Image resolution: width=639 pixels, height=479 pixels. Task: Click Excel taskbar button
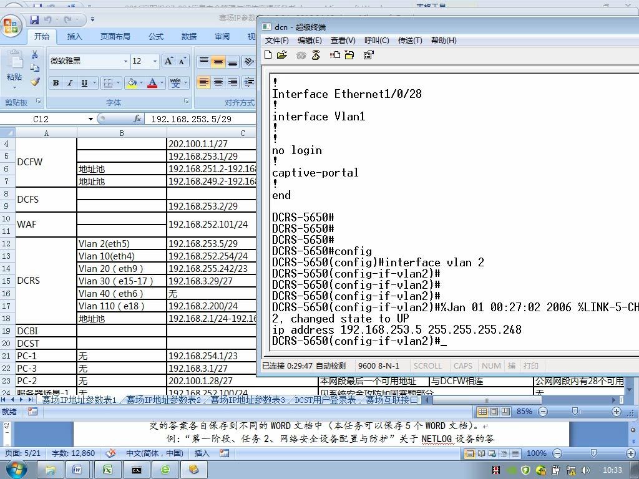pos(107,470)
